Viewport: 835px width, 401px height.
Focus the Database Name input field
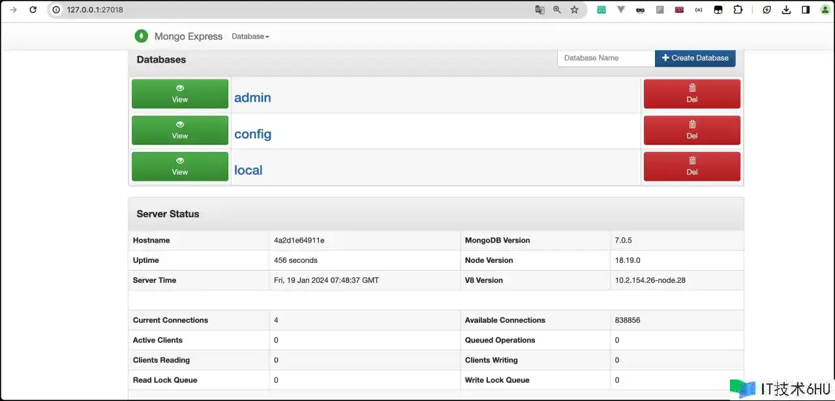click(606, 58)
